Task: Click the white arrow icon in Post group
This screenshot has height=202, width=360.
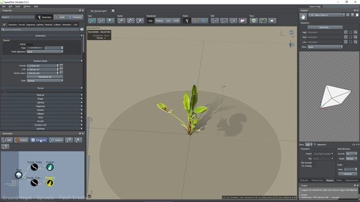Action: pos(272,21)
